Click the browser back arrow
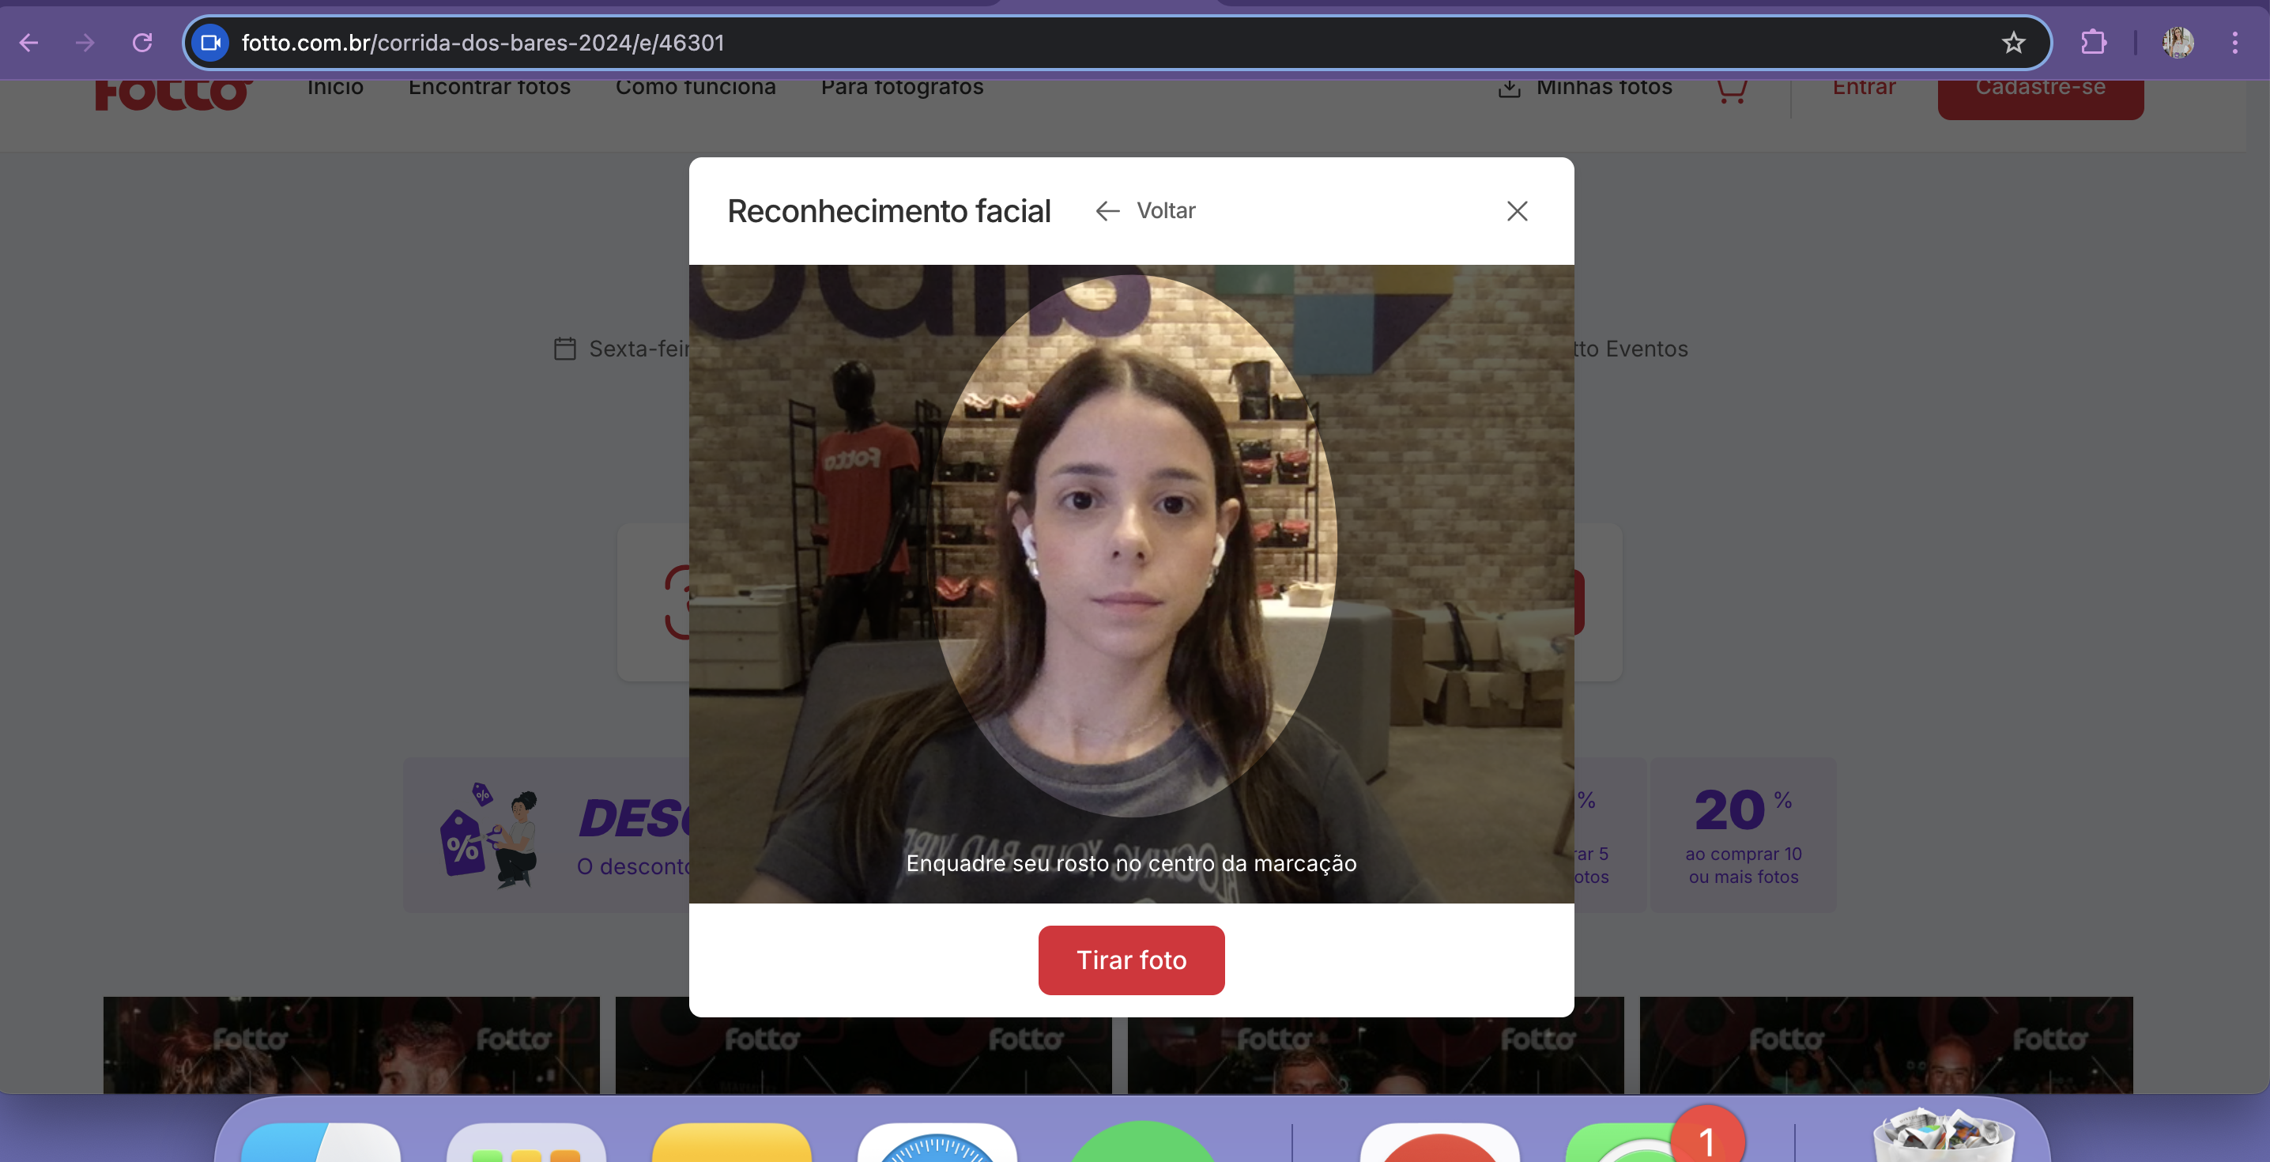This screenshot has width=2270, height=1162. point(28,43)
